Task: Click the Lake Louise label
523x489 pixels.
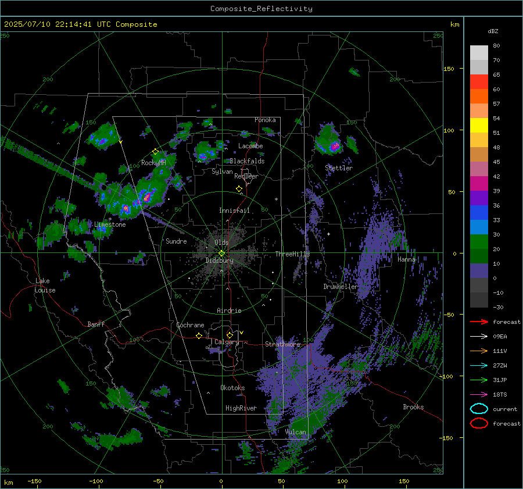Action: point(45,285)
